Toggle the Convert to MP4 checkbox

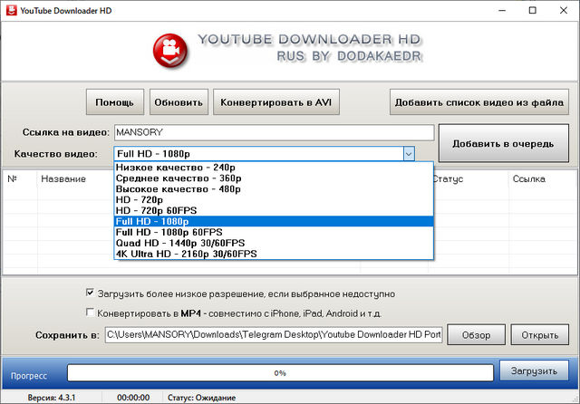click(x=89, y=313)
